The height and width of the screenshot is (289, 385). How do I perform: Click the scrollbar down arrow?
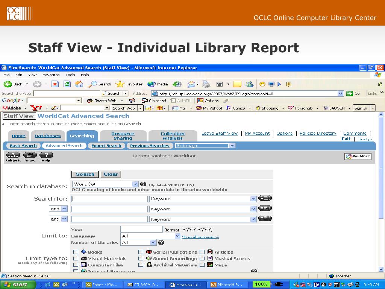(x=381, y=269)
